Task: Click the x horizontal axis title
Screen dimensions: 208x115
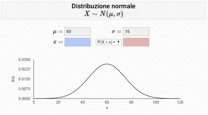Action: click(x=107, y=108)
